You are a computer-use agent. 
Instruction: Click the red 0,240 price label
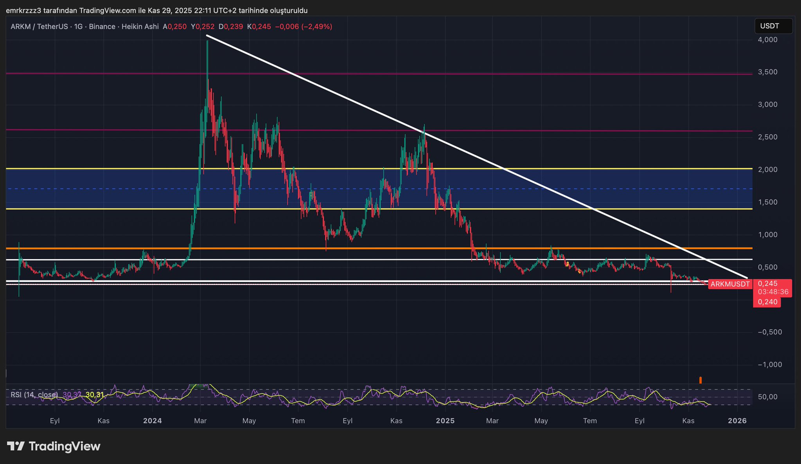[767, 302]
